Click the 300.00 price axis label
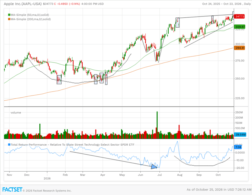Screen dimensions: 252x195 [x=240, y=44]
